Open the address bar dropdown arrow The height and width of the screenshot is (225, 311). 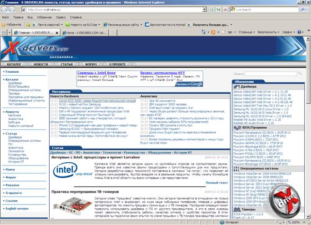pyautogui.click(x=205, y=9)
